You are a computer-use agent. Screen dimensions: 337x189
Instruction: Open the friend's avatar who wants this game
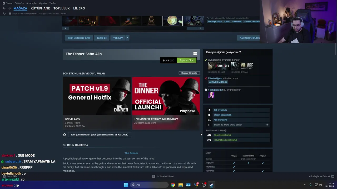(211, 95)
